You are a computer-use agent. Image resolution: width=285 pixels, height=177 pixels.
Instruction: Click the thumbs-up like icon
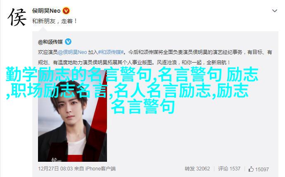coord(251,169)
